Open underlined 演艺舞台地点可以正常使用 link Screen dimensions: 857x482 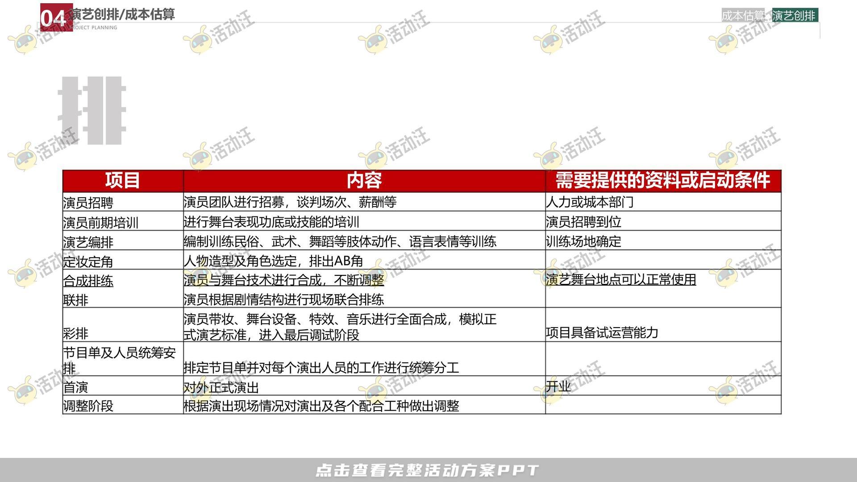pos(621,279)
